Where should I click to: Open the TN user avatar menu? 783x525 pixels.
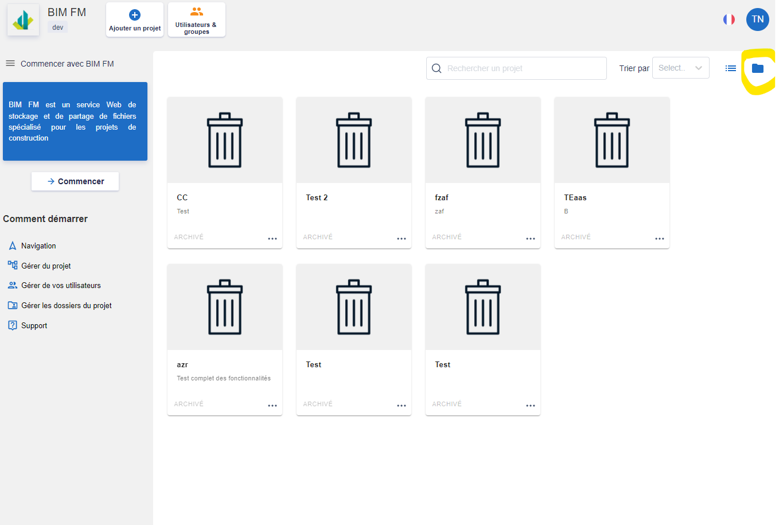click(757, 20)
